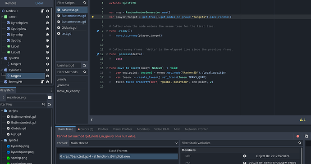Image resolution: width=311 pixels, height=164 pixels.
Task: Toggle alphabetical method sorting button
Action: coord(85,65)
